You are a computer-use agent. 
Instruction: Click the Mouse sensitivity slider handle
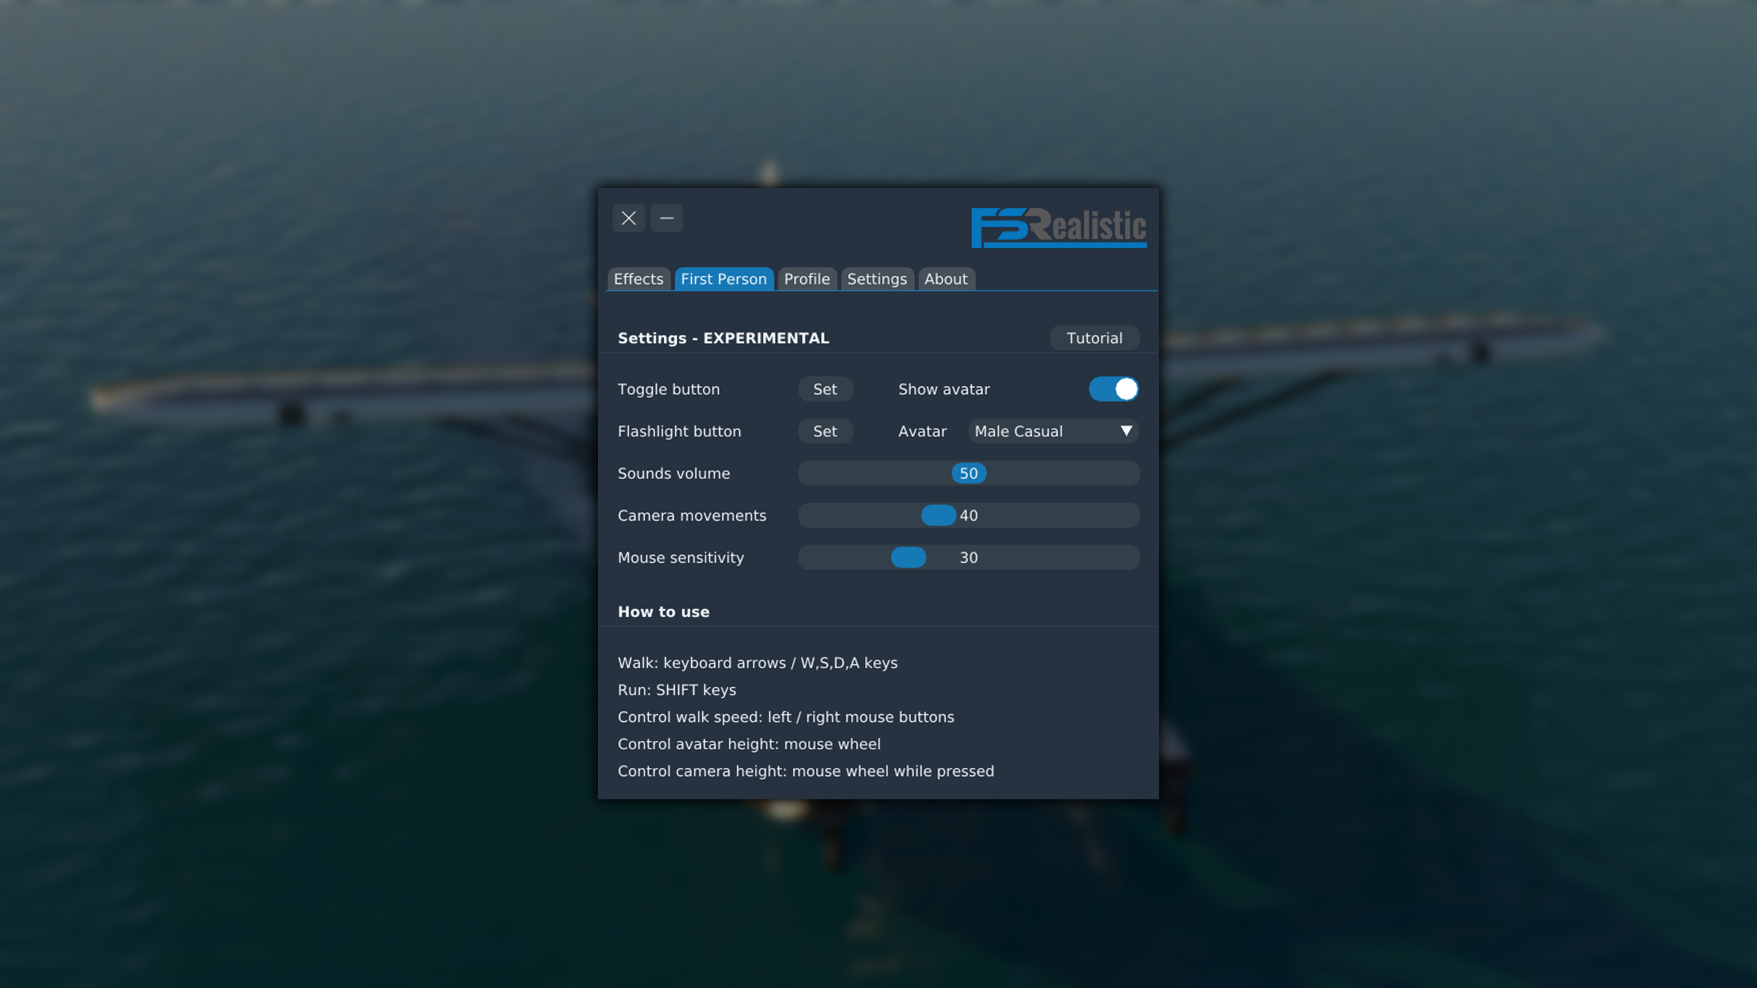coord(908,557)
